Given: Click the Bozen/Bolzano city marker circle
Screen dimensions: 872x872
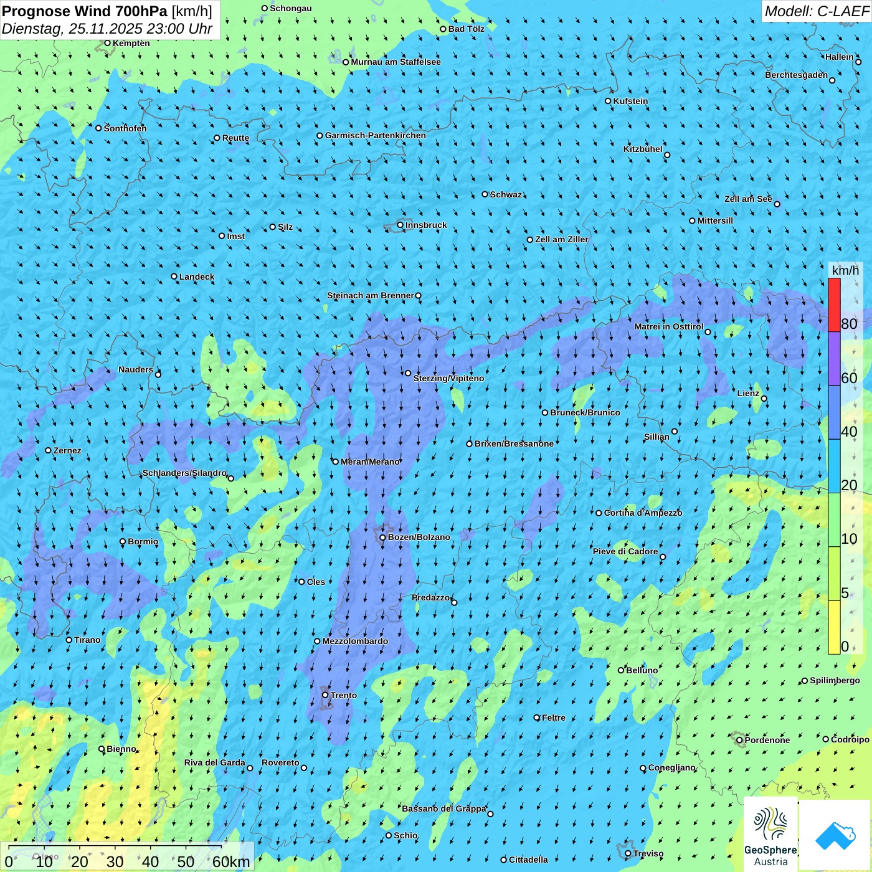Looking at the screenshot, I should click(x=382, y=537).
